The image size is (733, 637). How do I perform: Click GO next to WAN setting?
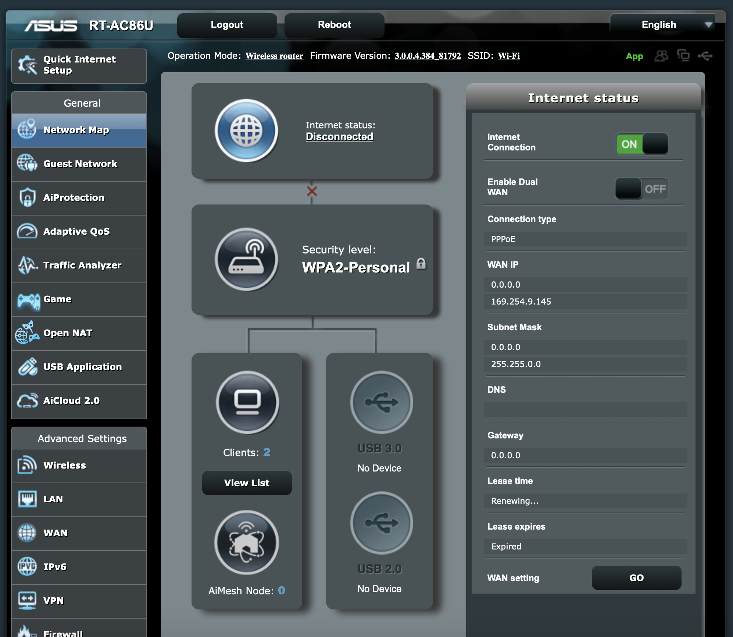(636, 578)
